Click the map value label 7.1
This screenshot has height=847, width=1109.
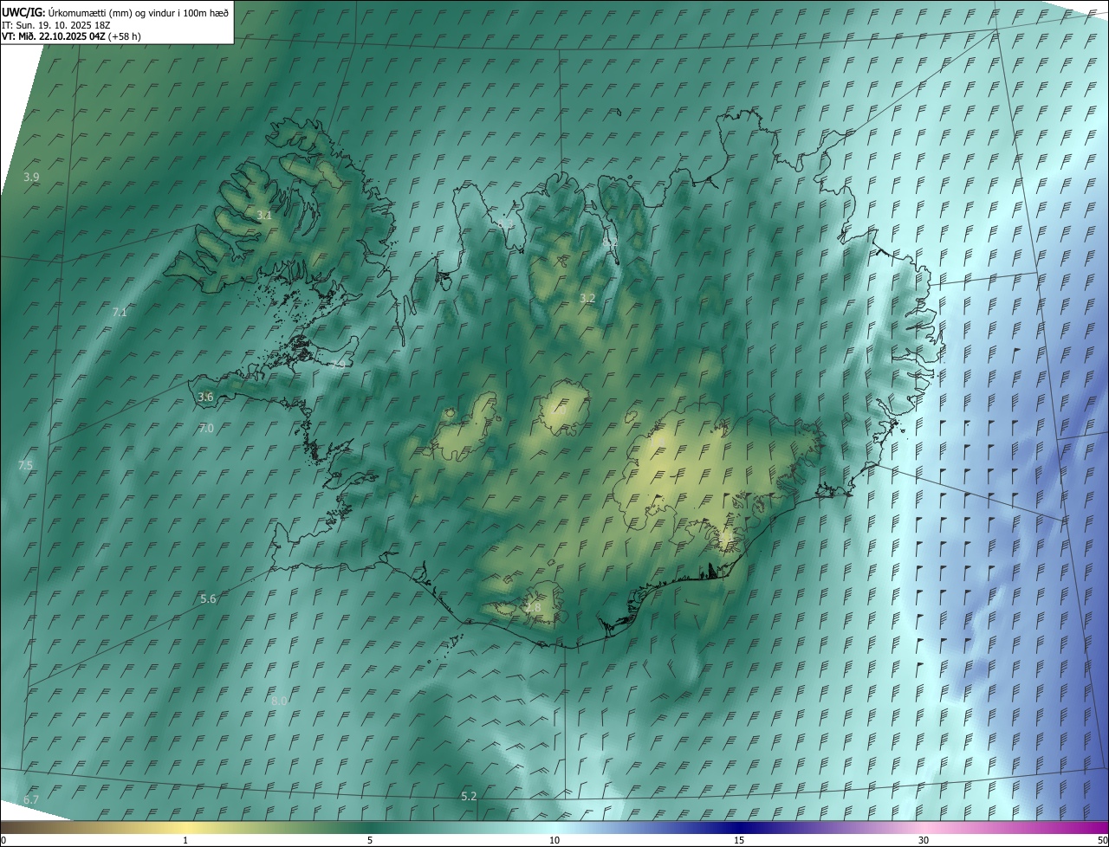click(x=120, y=312)
